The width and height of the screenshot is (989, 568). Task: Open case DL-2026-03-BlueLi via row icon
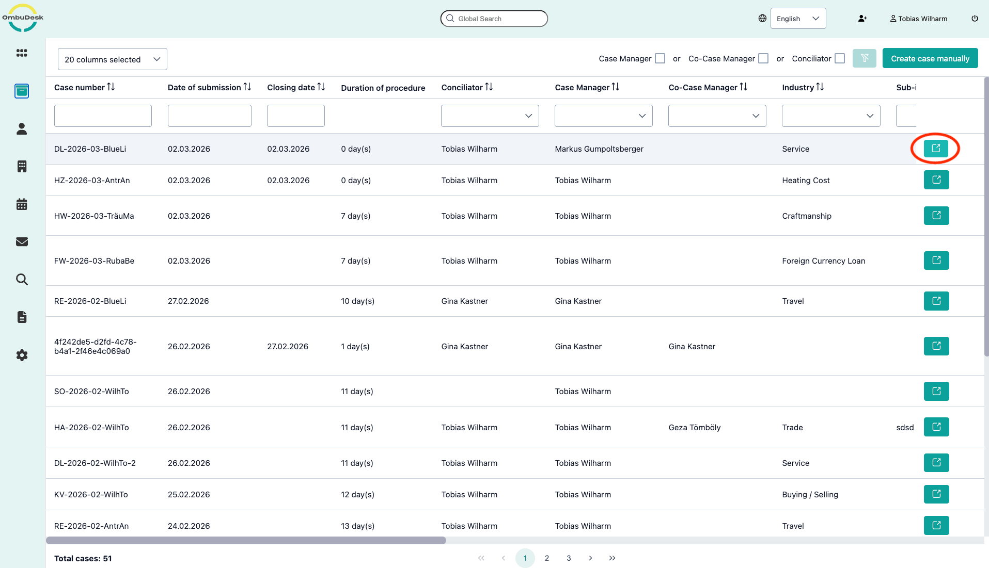pyautogui.click(x=935, y=149)
